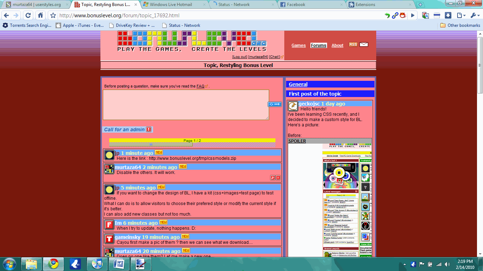Show hidden system tray icons

(405, 264)
